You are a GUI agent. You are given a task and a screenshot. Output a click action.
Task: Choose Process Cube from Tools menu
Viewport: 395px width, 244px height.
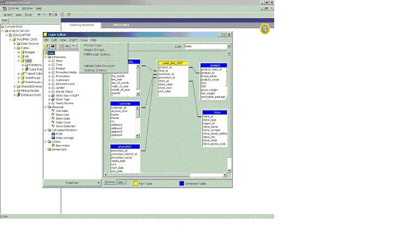[x=92, y=45]
